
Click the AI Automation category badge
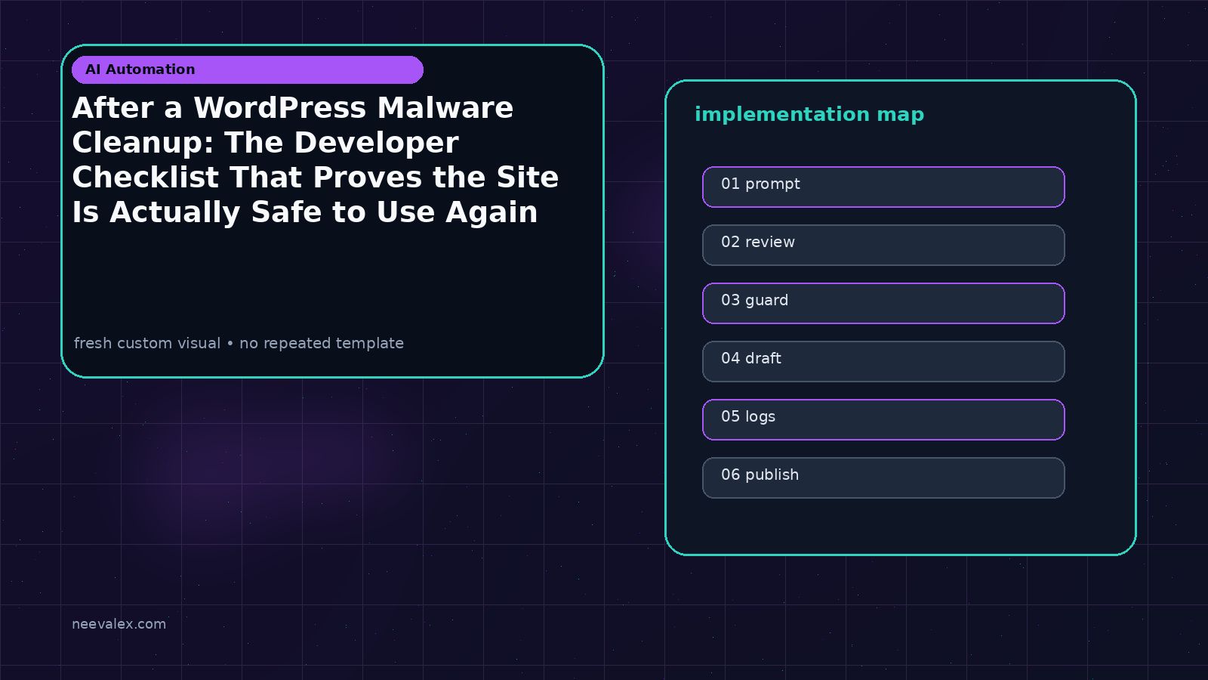coord(248,70)
